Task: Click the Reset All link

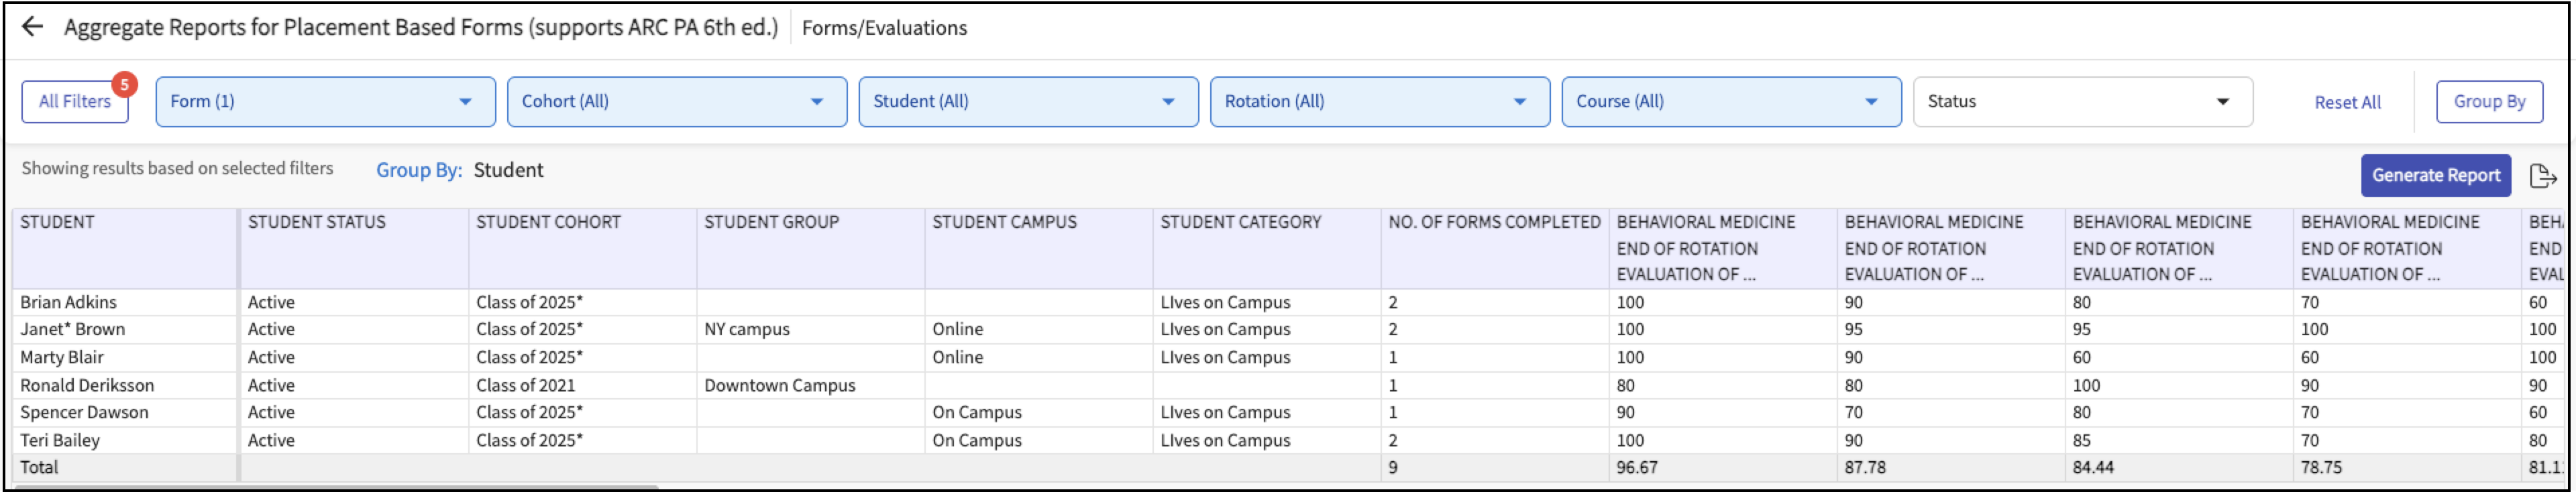Action: (x=2347, y=102)
